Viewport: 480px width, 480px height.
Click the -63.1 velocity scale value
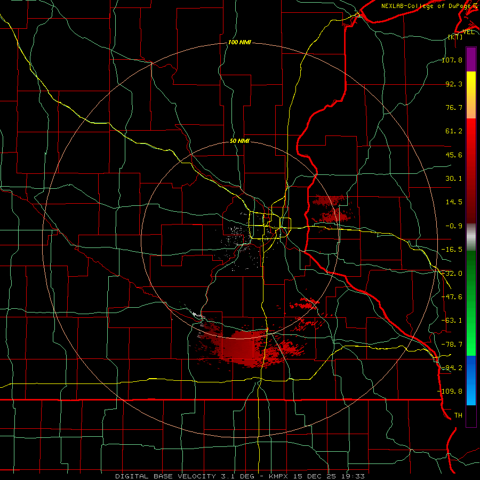click(x=452, y=321)
